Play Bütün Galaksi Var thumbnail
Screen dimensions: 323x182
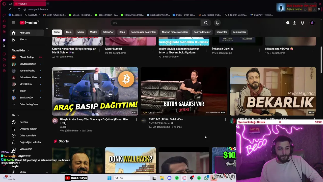point(184,91)
